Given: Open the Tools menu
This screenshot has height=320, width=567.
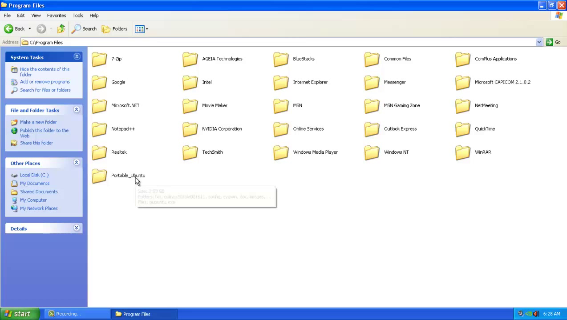Looking at the screenshot, I should coord(77,15).
